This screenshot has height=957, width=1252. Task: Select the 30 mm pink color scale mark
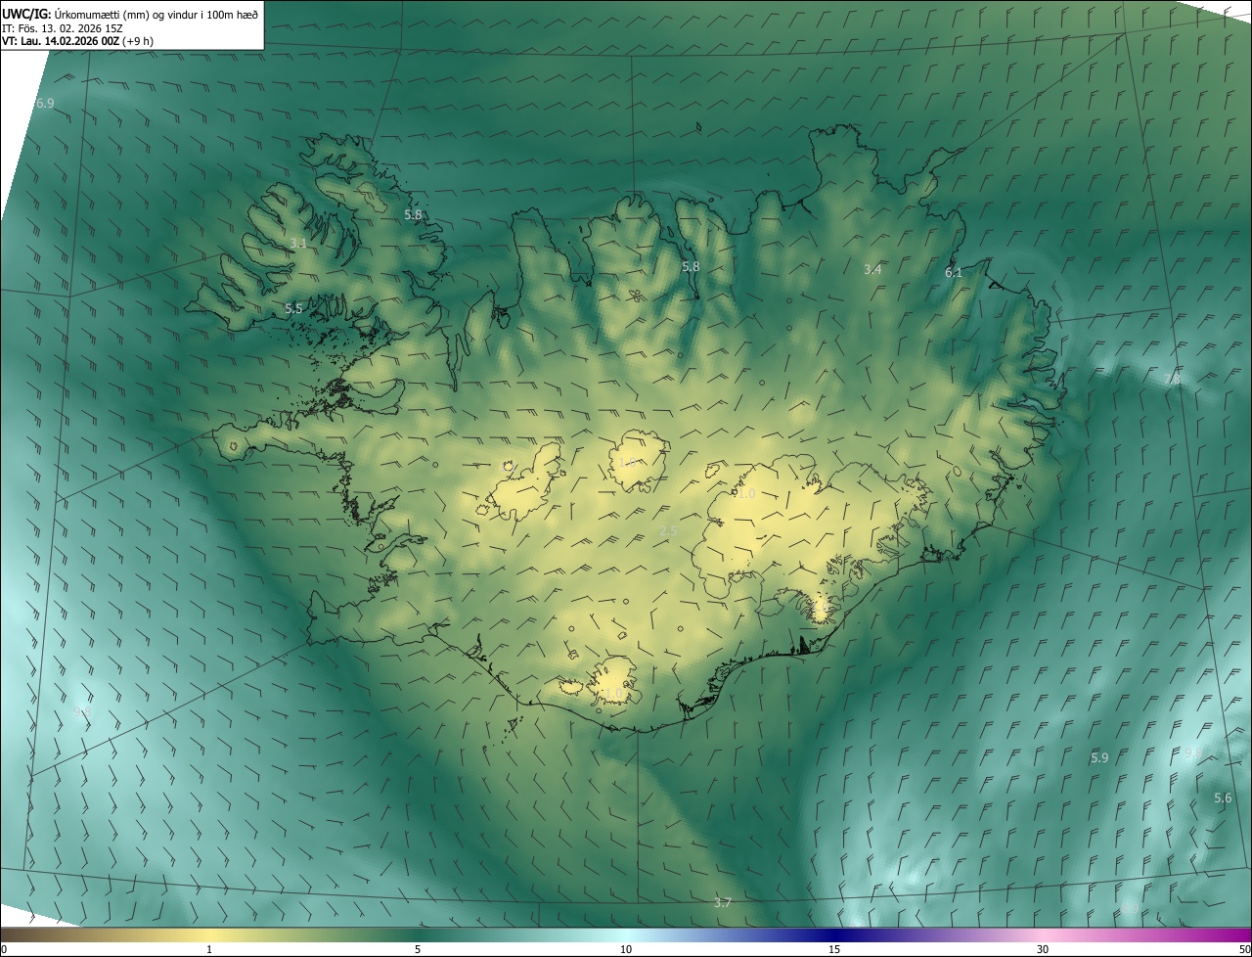tap(1043, 949)
